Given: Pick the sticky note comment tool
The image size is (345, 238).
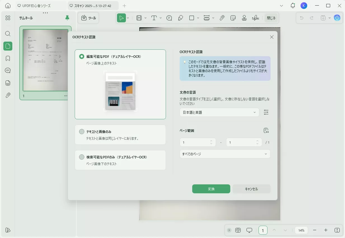Looking at the screenshot, I should 169,18.
